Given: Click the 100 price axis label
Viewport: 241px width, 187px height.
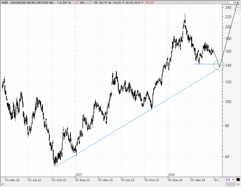Looking at the screenshot, I should click(x=228, y=102).
